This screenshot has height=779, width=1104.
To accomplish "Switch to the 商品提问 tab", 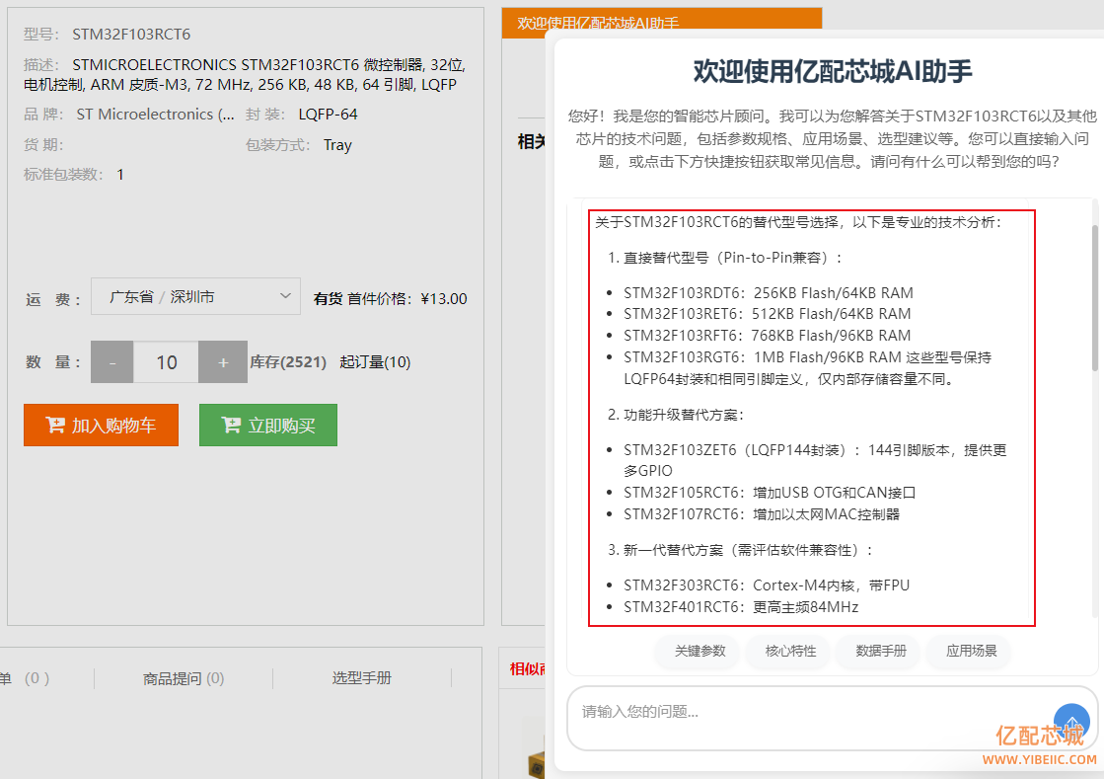I will (184, 678).
